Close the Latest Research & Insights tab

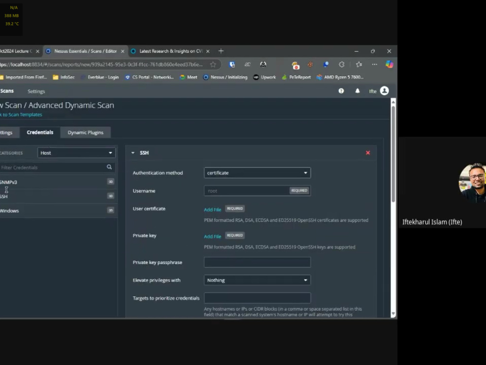pyautogui.click(x=208, y=51)
